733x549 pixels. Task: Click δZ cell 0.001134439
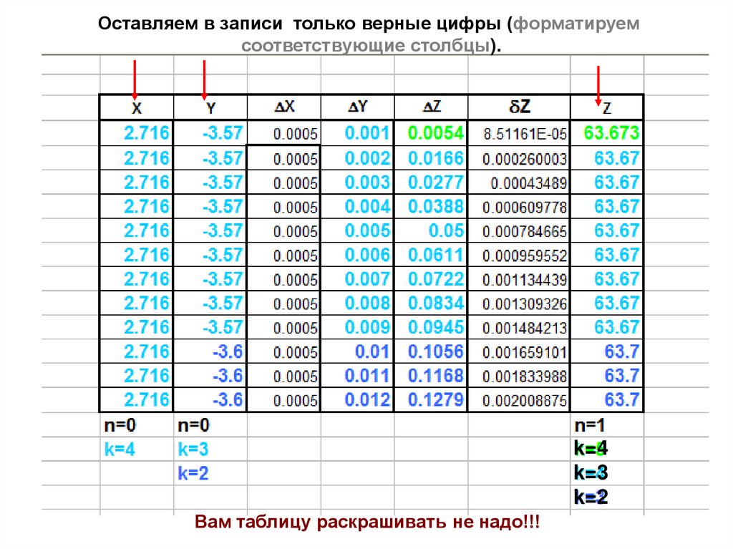pyautogui.click(x=519, y=280)
